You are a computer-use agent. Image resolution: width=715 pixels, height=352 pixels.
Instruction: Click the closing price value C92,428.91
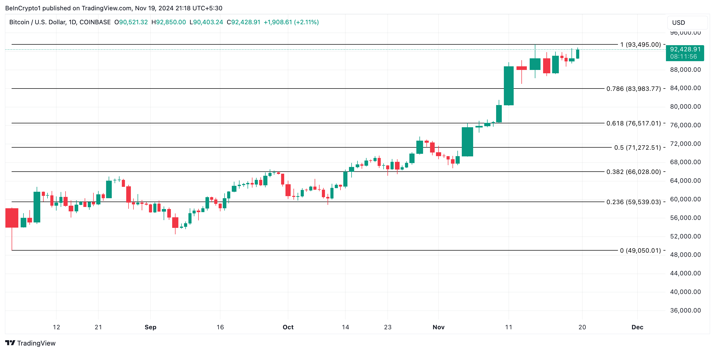(x=243, y=22)
